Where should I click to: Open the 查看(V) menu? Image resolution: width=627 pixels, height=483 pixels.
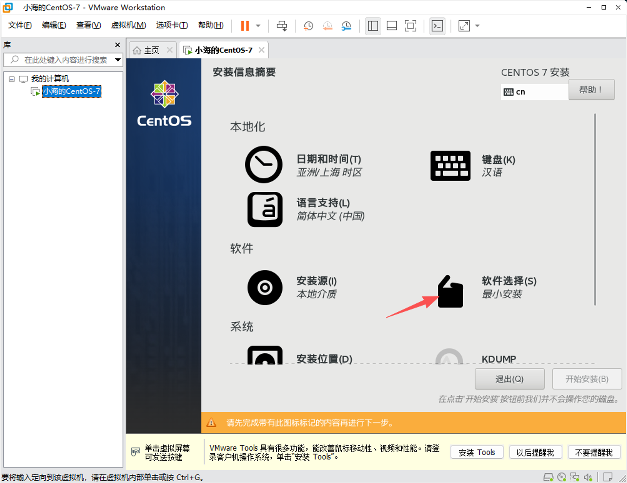coord(89,25)
